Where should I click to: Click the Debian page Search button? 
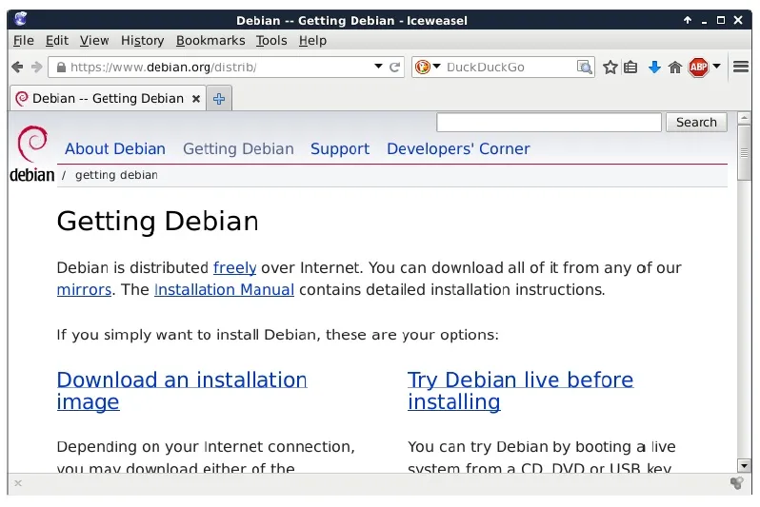(696, 122)
